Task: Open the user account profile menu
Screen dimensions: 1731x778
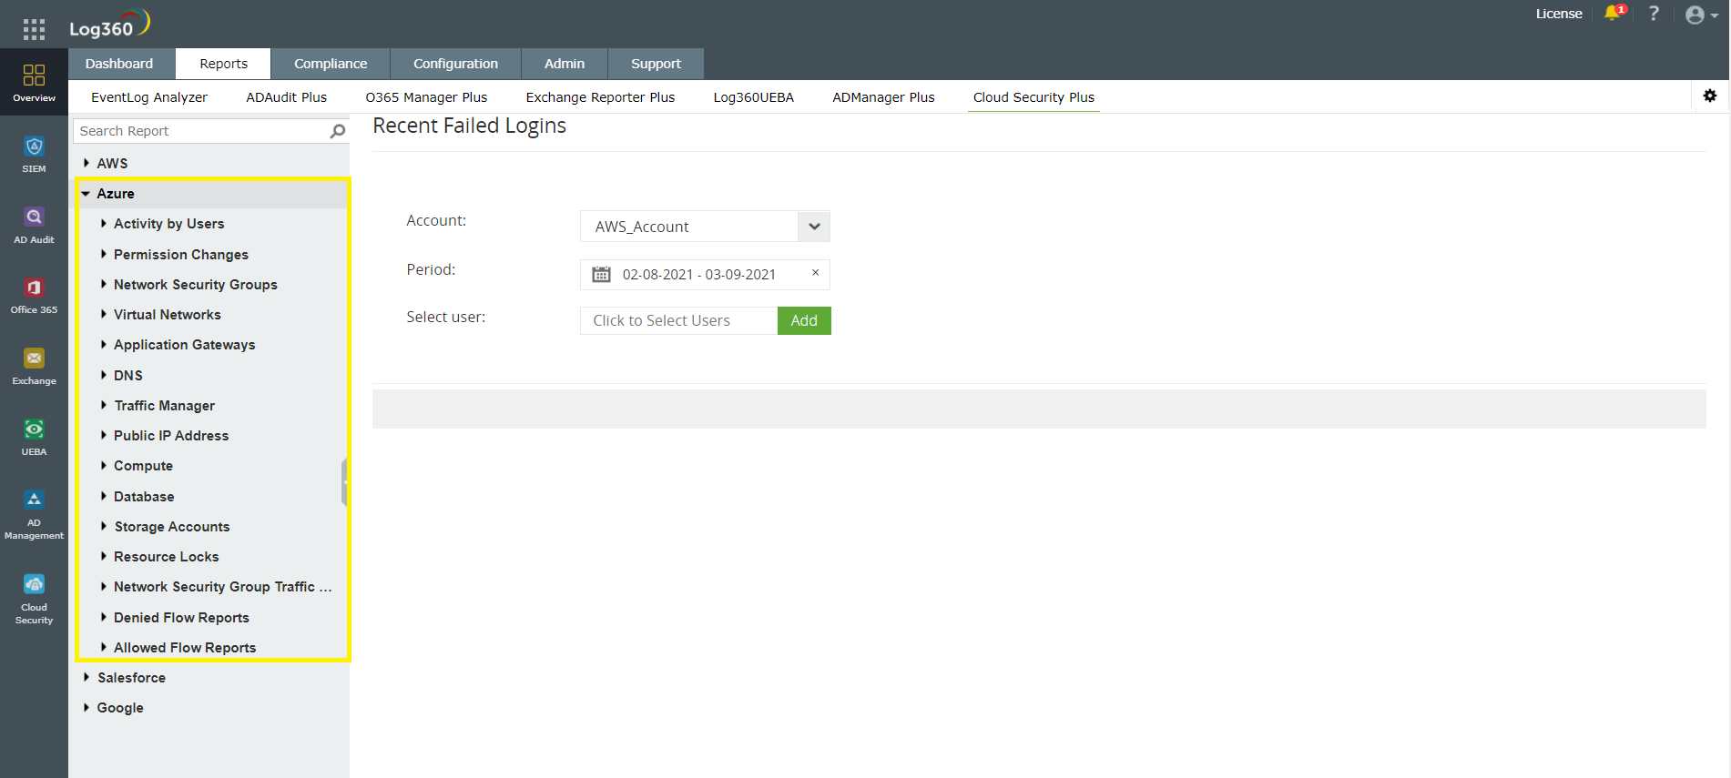Action: click(x=1701, y=15)
